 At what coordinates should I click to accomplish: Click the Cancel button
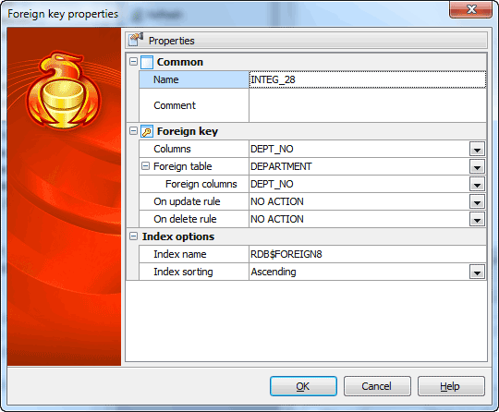point(377,386)
